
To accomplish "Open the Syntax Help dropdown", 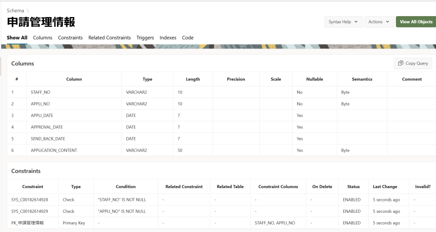I will (343, 22).
